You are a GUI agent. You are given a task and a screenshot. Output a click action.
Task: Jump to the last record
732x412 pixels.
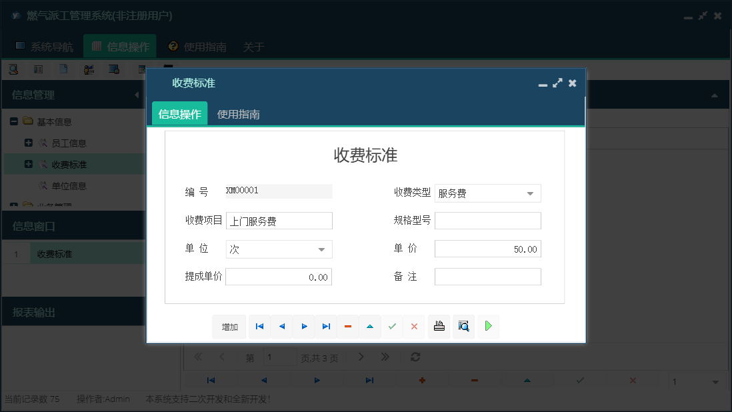(326, 327)
